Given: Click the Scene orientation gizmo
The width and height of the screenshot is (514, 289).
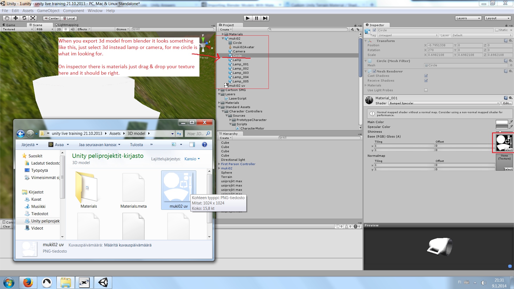Looking at the screenshot, I should click(203, 45).
